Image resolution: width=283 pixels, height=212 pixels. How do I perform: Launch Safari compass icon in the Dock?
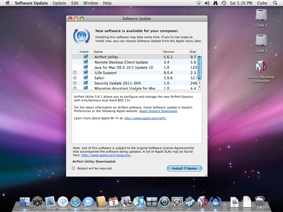pos(75,202)
